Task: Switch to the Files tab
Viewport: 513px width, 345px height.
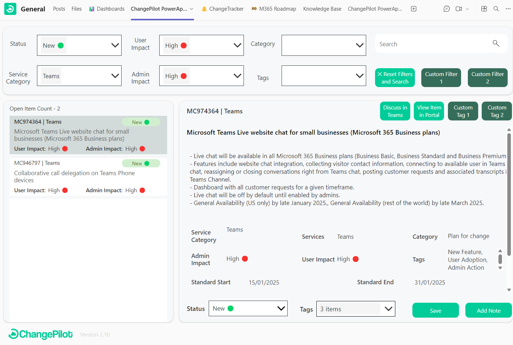Action: click(x=76, y=9)
